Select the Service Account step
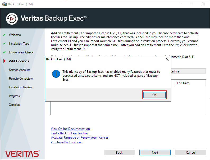This screenshot has width=210, height=160. coord(19,70)
